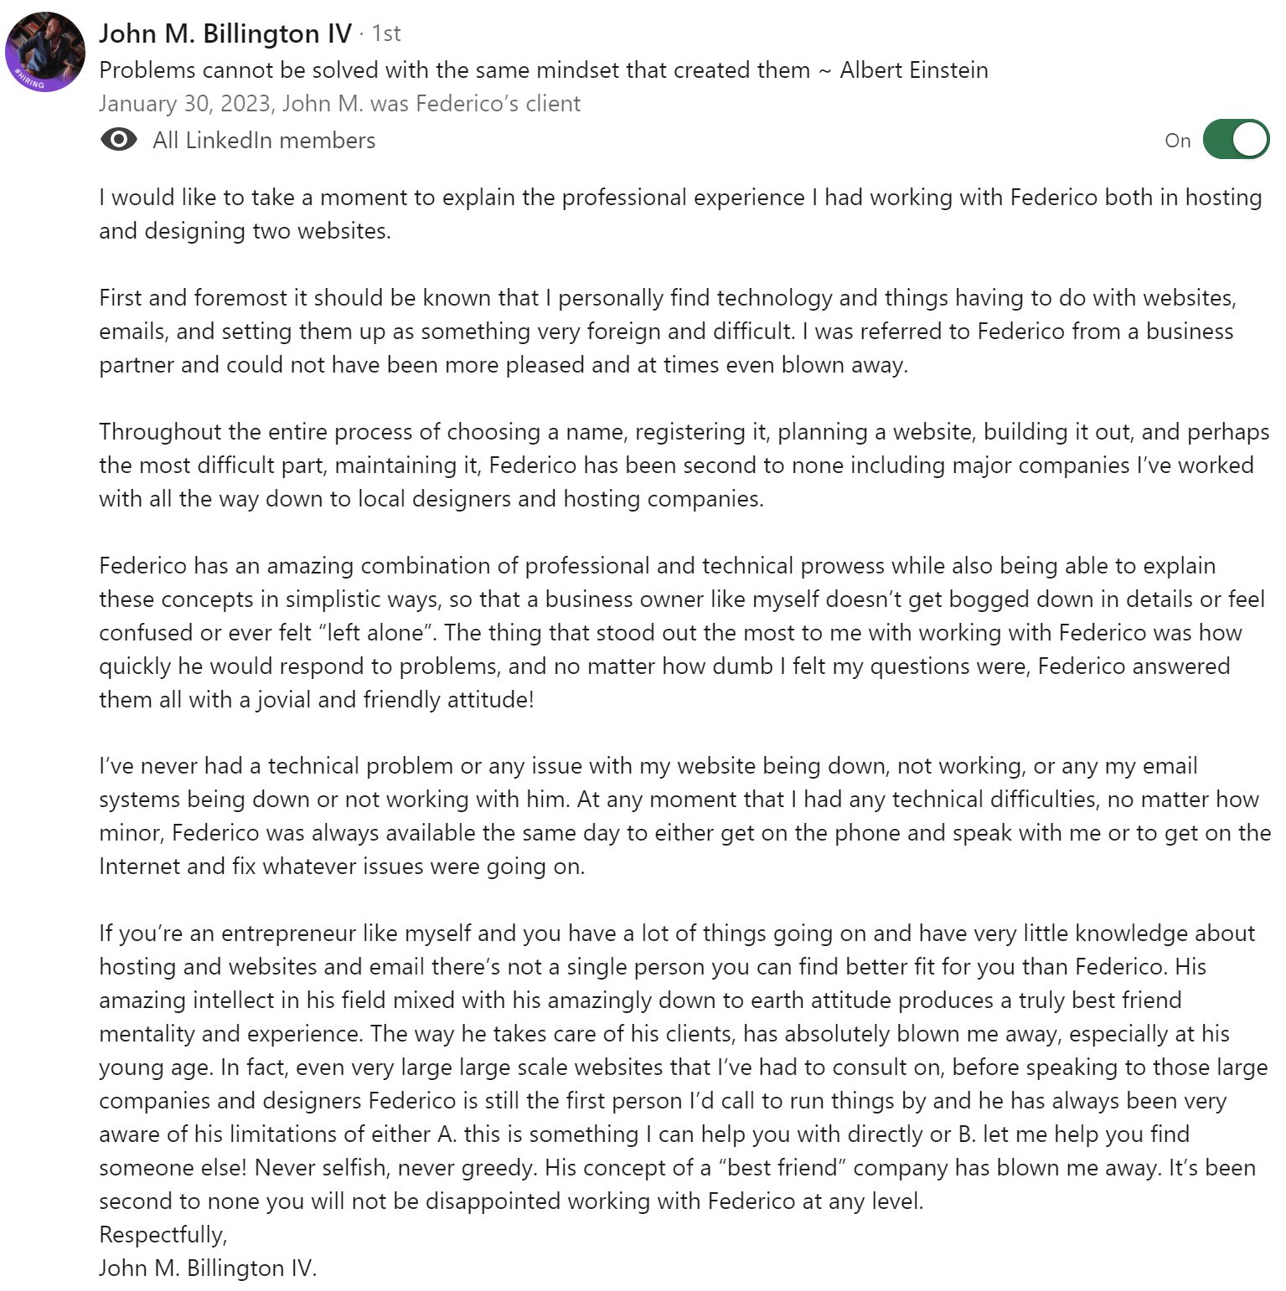Click the paragraph starting "Federico has an amazing"
The height and width of the screenshot is (1291, 1286).
[x=679, y=633]
